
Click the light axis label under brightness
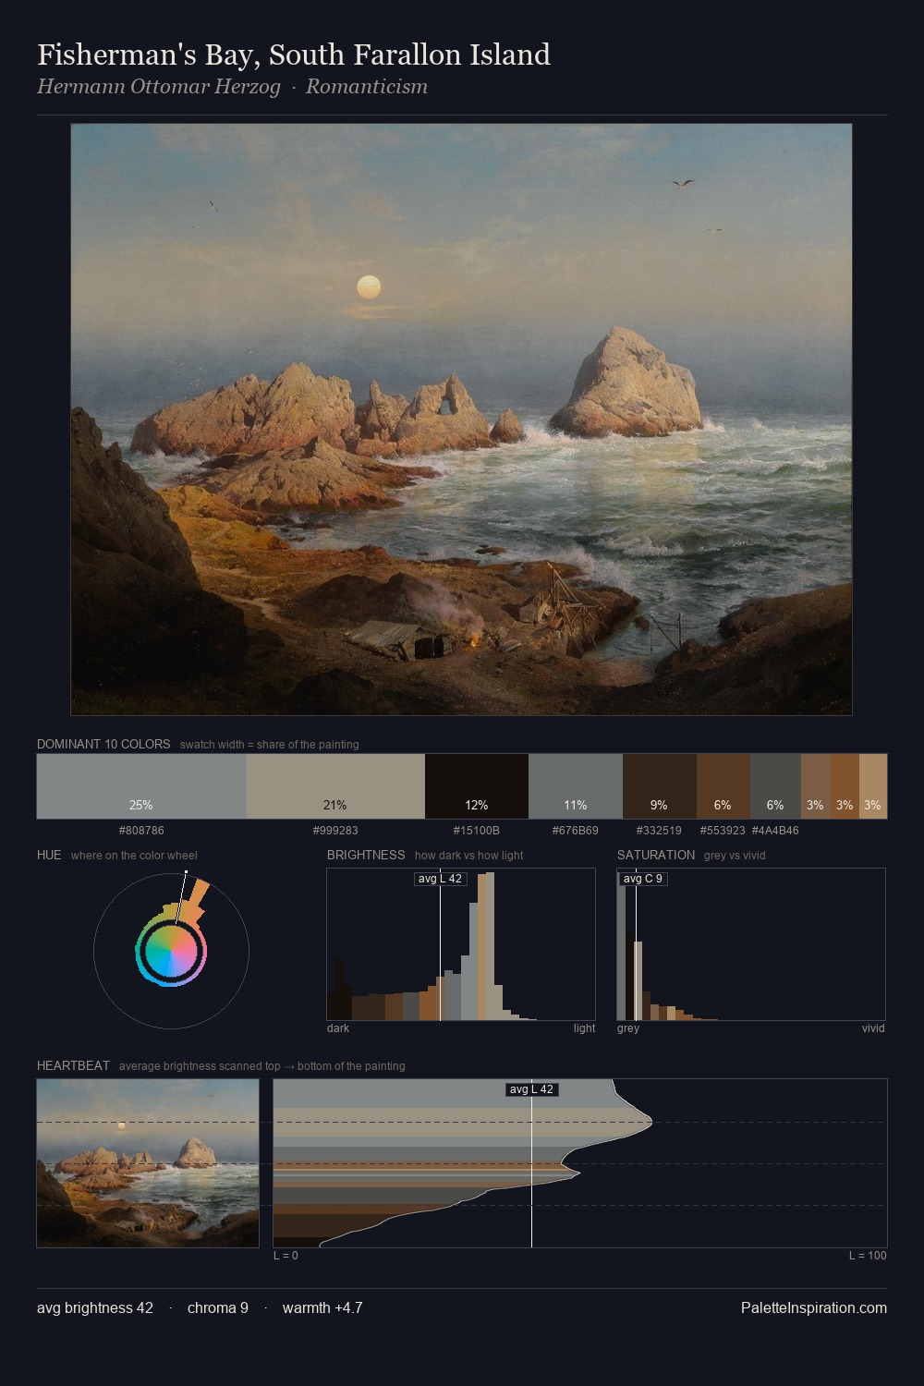584,1028
